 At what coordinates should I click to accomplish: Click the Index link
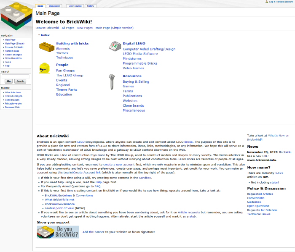click(45, 35)
